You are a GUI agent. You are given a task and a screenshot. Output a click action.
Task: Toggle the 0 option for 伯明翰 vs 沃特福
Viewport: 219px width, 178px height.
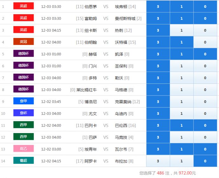click(x=205, y=42)
